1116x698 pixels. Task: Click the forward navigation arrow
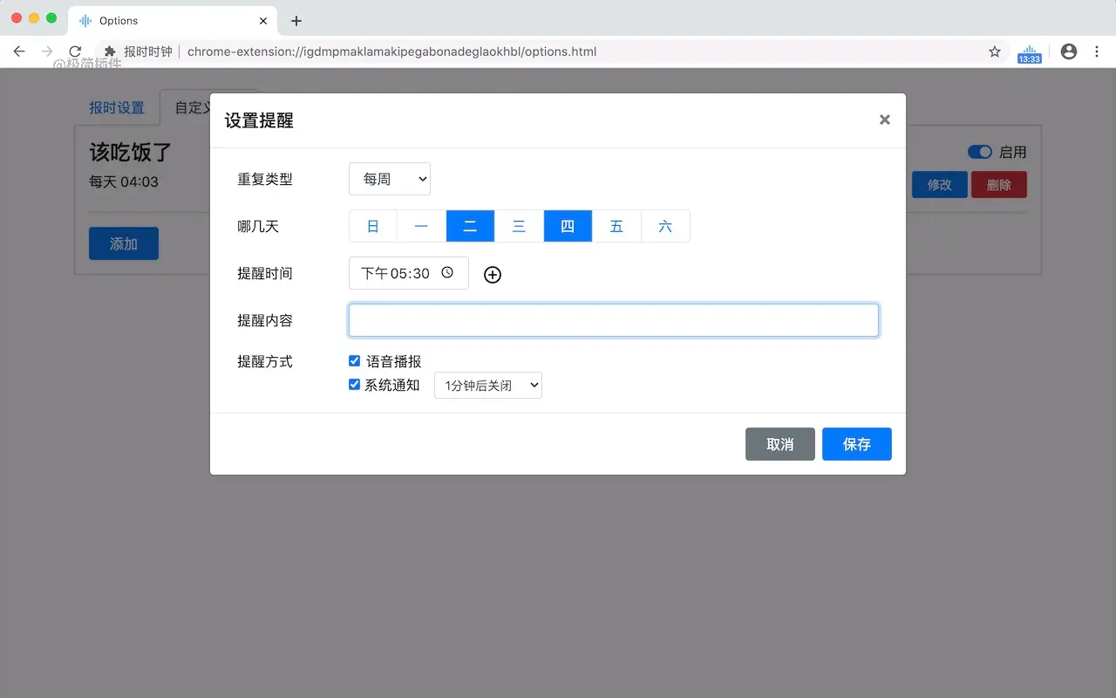tap(47, 51)
